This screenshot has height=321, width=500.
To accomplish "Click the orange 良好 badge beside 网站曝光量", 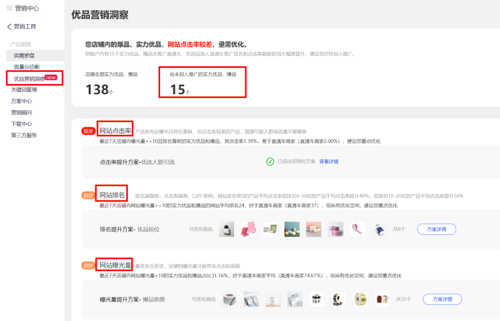I will [88, 266].
